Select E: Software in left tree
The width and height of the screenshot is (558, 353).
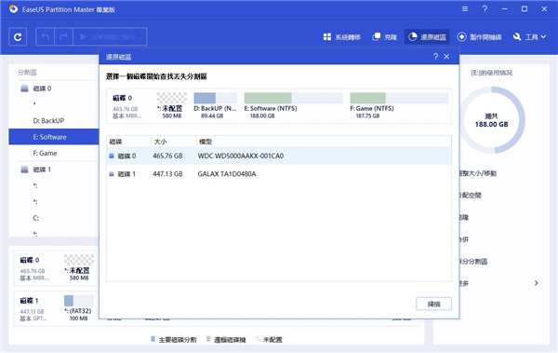[x=54, y=137]
